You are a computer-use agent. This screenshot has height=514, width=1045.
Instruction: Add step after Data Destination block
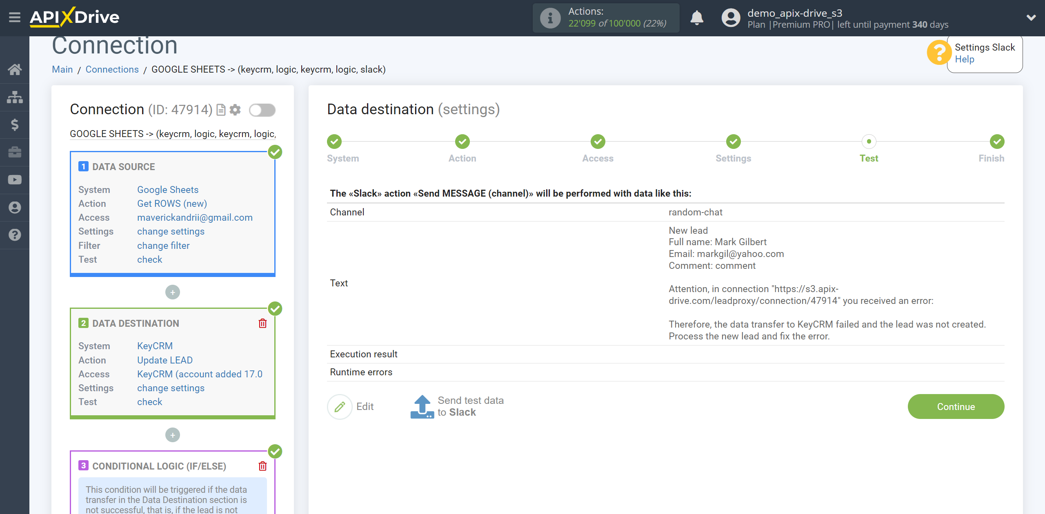tap(173, 435)
